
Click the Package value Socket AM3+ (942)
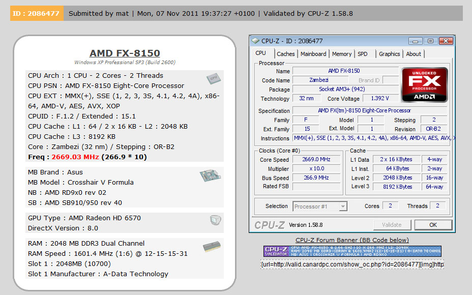(x=345, y=89)
